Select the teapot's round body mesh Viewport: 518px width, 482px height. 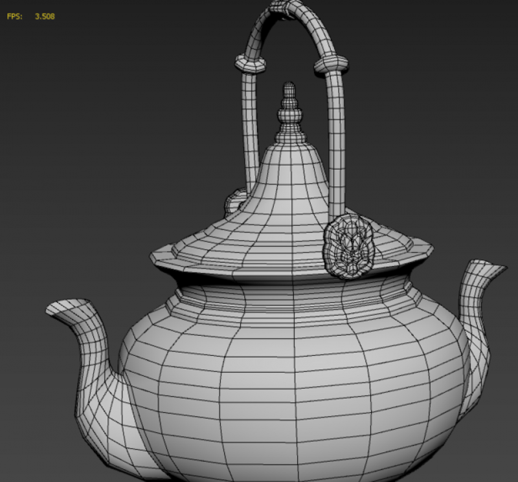pyautogui.click(x=294, y=380)
